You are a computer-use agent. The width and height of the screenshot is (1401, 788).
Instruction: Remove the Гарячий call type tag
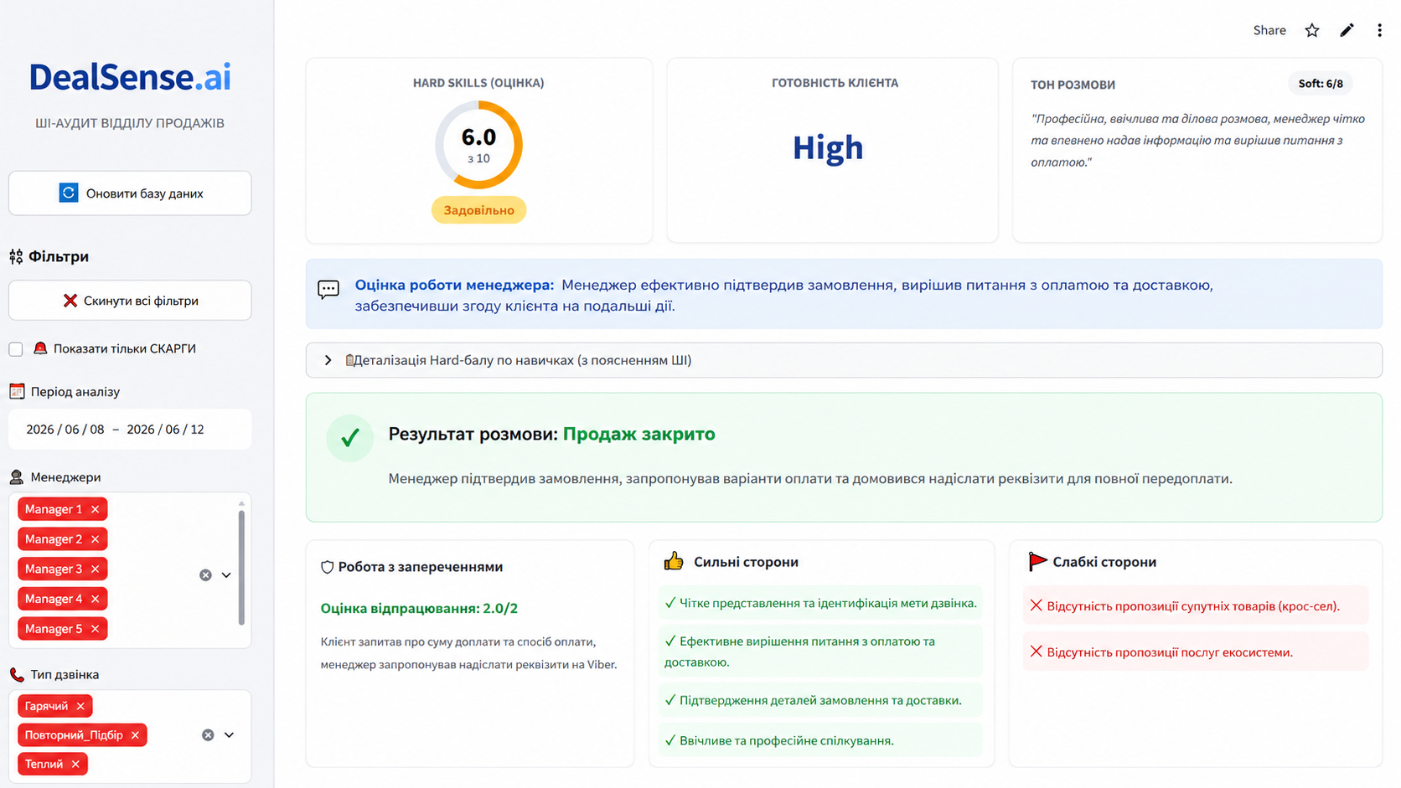click(80, 706)
